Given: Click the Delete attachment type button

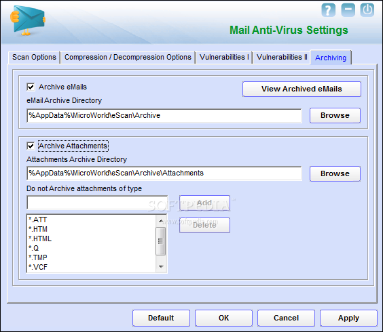Looking at the screenshot, I should [x=204, y=225].
